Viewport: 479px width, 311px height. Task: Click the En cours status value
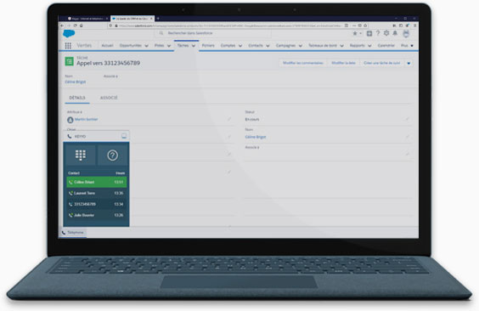click(x=252, y=120)
